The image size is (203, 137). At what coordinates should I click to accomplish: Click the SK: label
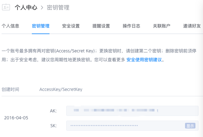click(x=53, y=126)
